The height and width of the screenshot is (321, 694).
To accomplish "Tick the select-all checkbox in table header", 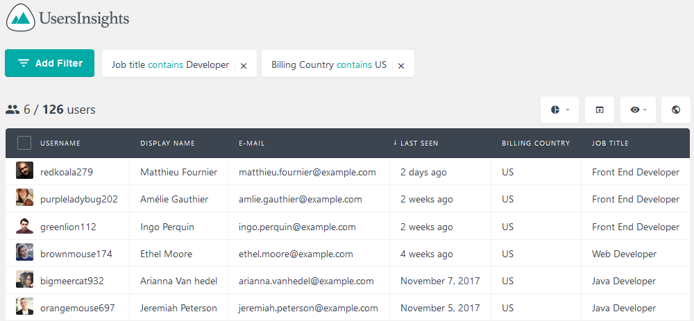I will [x=24, y=143].
